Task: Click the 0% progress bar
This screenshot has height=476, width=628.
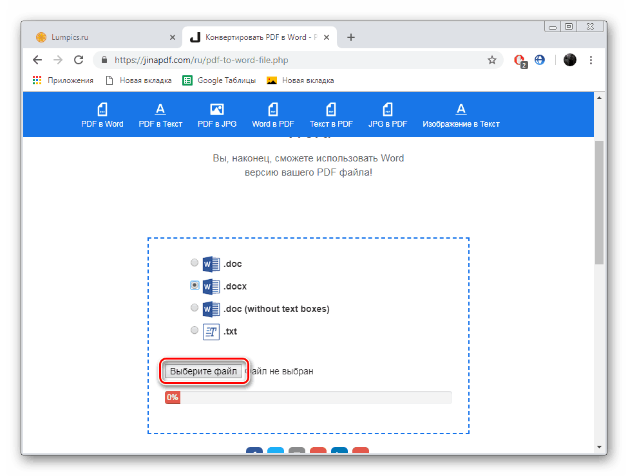Action: click(x=309, y=397)
